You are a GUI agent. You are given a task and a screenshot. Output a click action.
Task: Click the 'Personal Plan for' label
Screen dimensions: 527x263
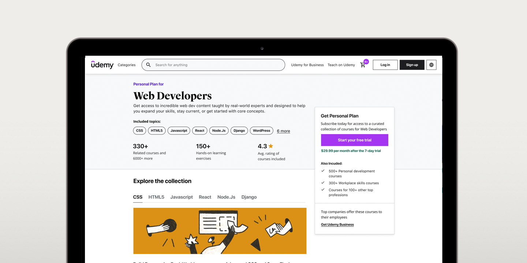point(148,84)
